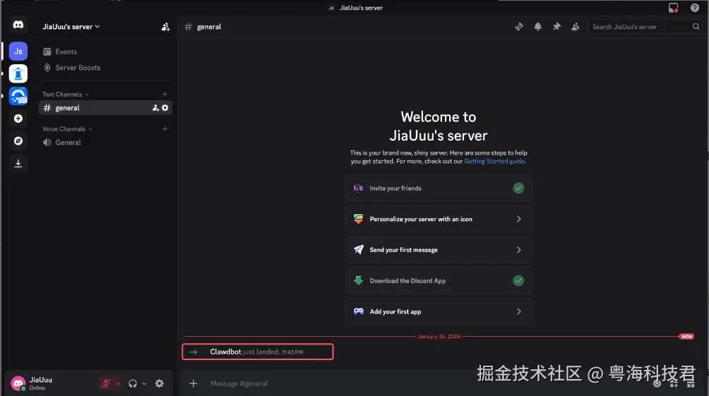Open the inbox icon in the title bar
The image size is (709, 396).
tap(673, 8)
